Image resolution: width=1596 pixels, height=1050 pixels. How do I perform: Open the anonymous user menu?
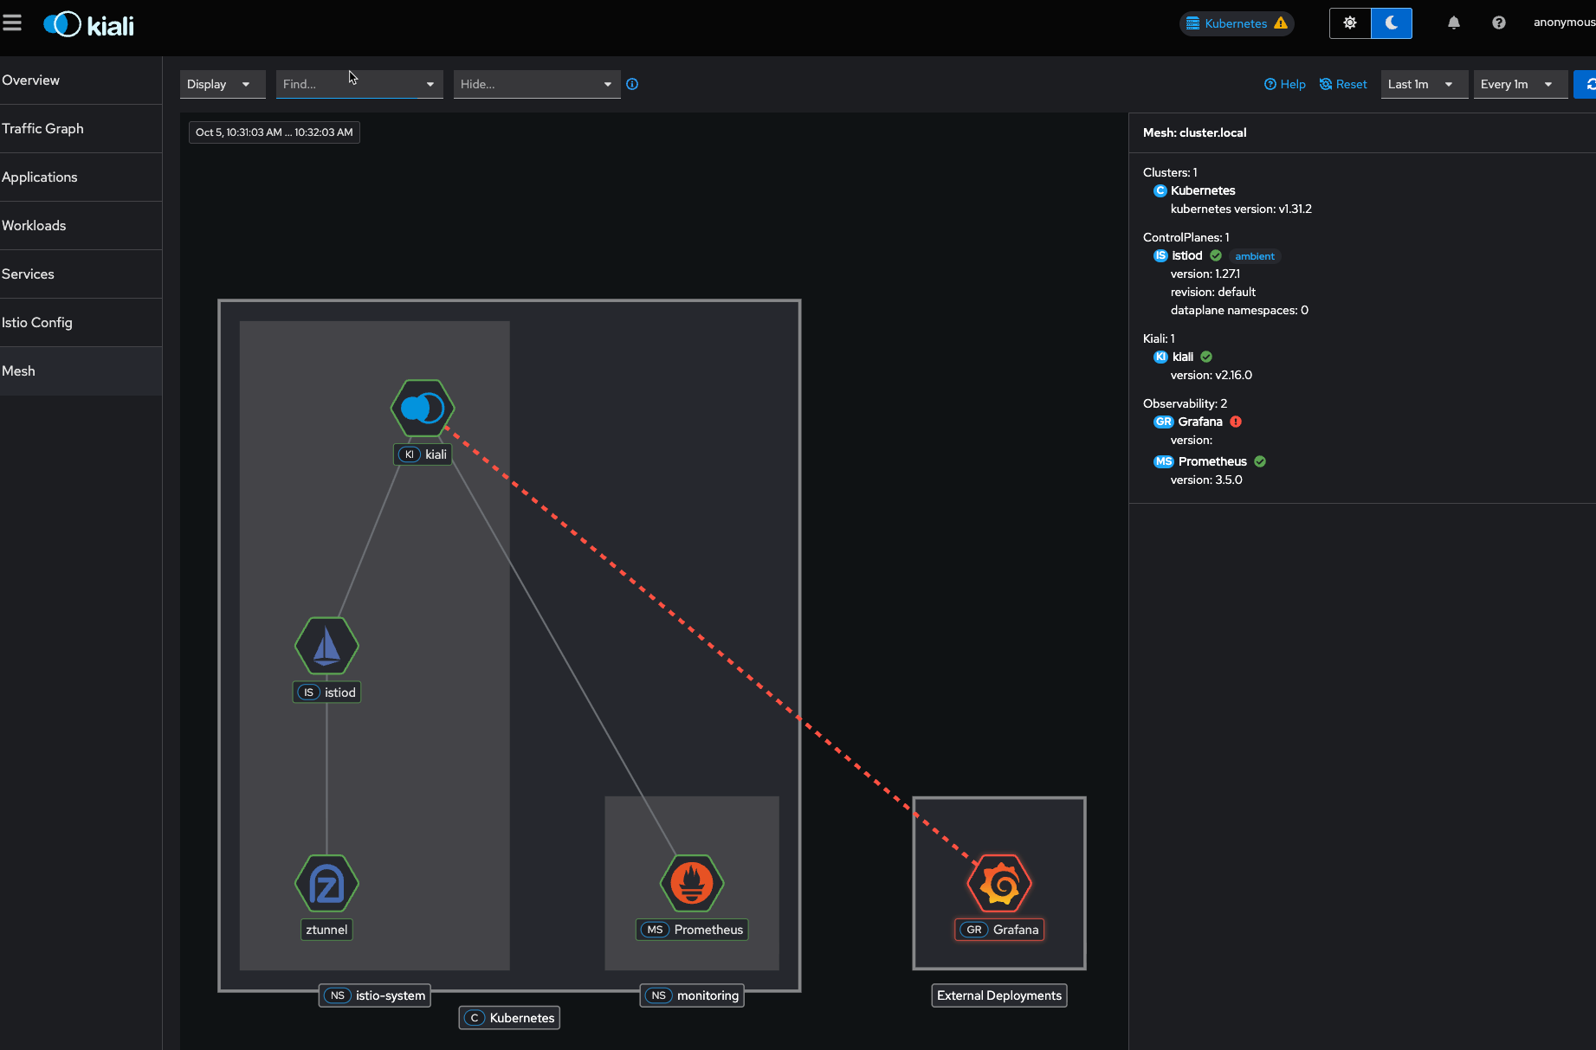(x=1564, y=23)
